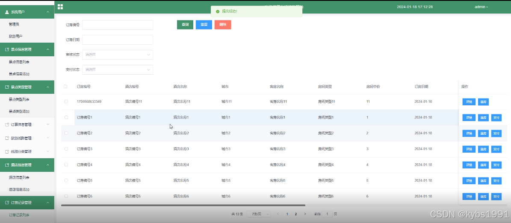Click the 线路分类管理 menu icon

[7, 151]
